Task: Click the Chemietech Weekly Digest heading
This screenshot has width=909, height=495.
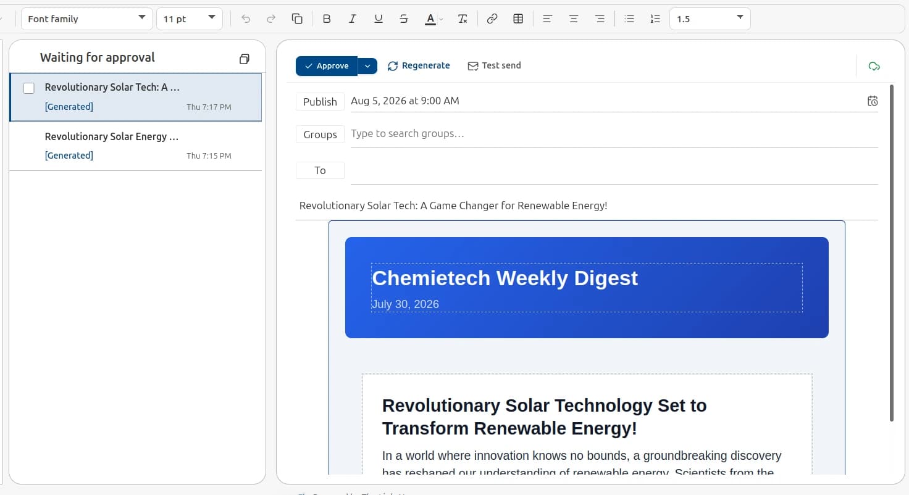Action: (505, 278)
